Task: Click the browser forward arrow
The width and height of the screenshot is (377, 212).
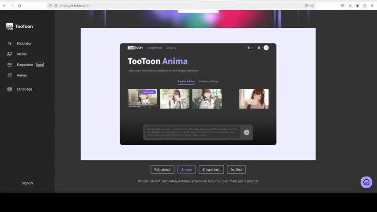Action: [12, 6]
